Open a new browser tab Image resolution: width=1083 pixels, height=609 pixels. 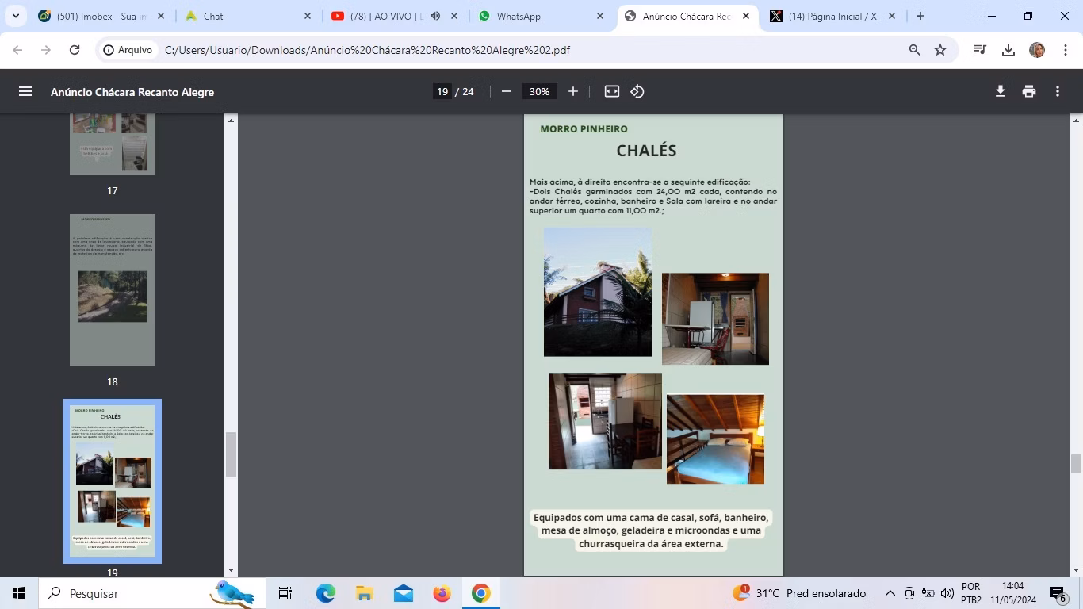pos(920,16)
